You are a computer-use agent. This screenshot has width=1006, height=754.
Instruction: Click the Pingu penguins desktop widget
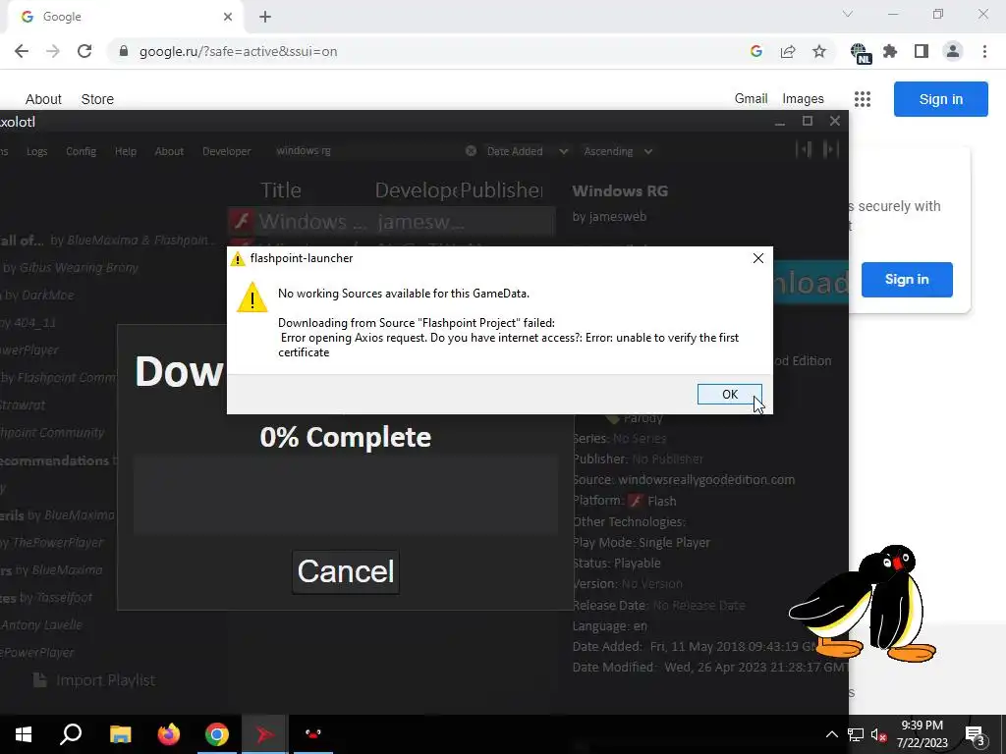click(x=863, y=604)
